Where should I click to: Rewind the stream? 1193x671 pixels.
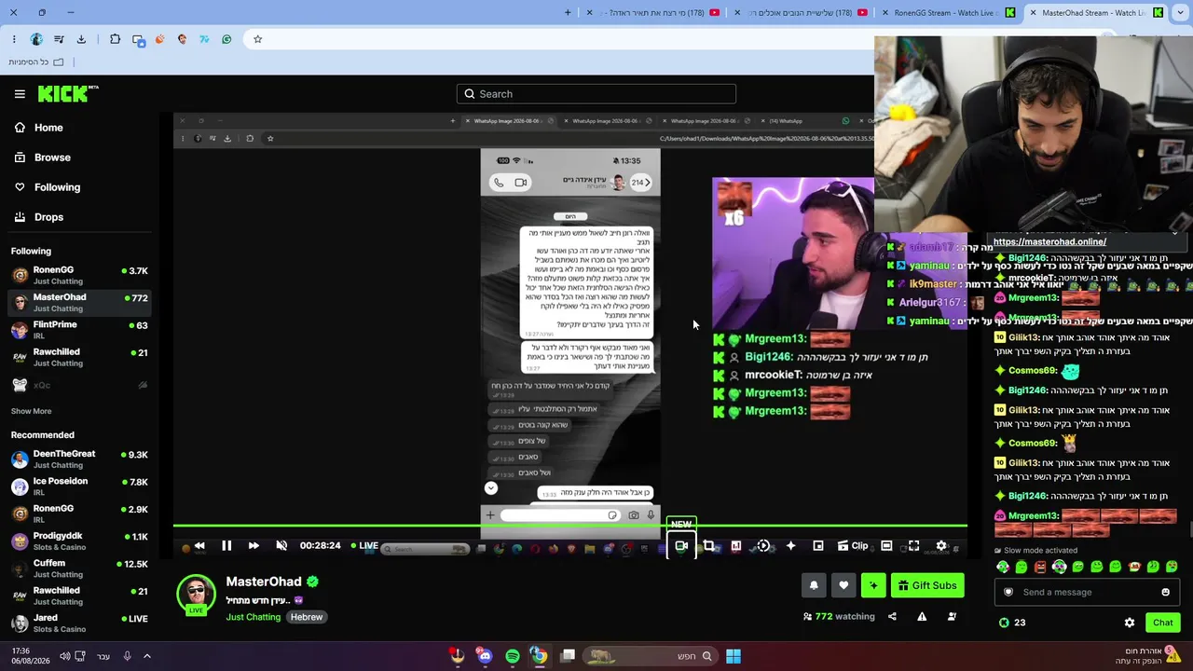coord(199,546)
